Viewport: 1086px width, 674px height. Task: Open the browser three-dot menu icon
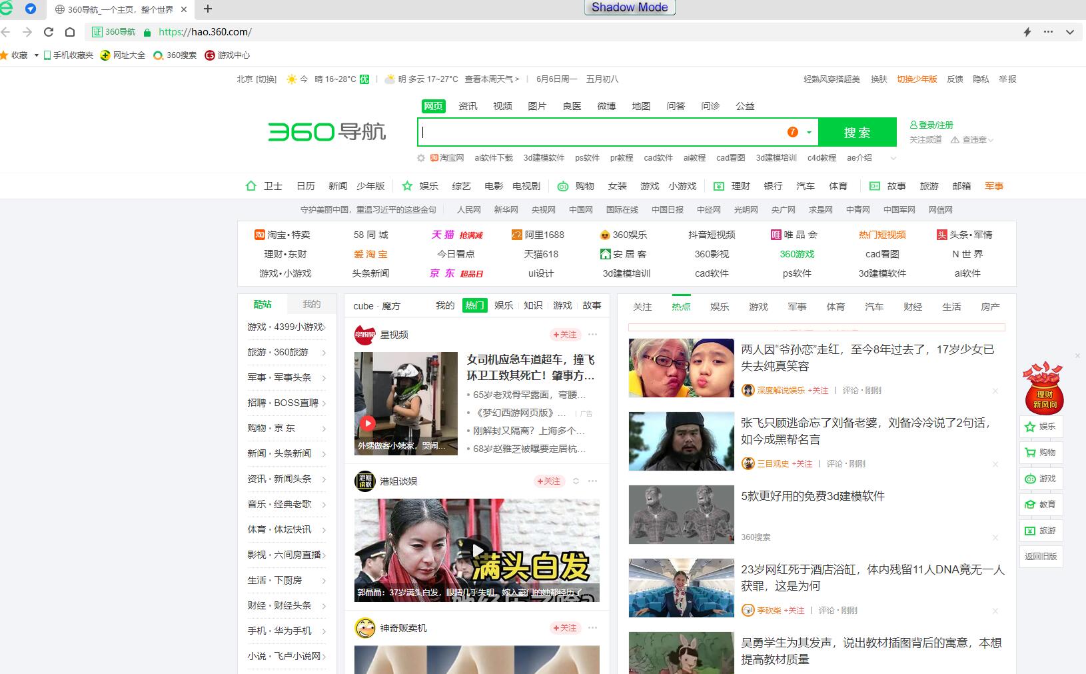[1049, 32]
